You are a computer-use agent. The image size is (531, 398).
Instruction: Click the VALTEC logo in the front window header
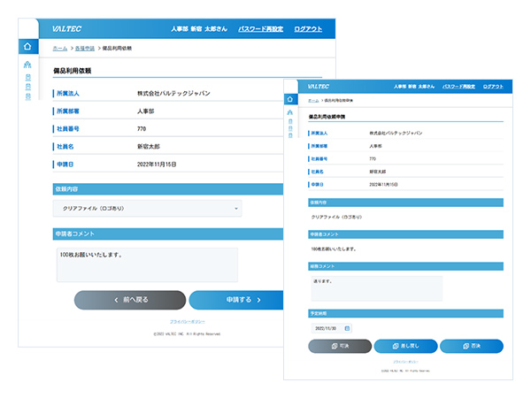click(x=319, y=87)
